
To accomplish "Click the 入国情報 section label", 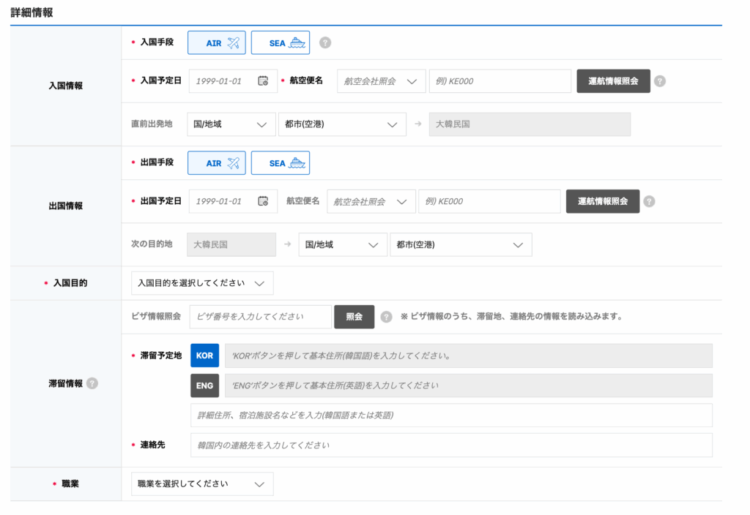I will [65, 86].
